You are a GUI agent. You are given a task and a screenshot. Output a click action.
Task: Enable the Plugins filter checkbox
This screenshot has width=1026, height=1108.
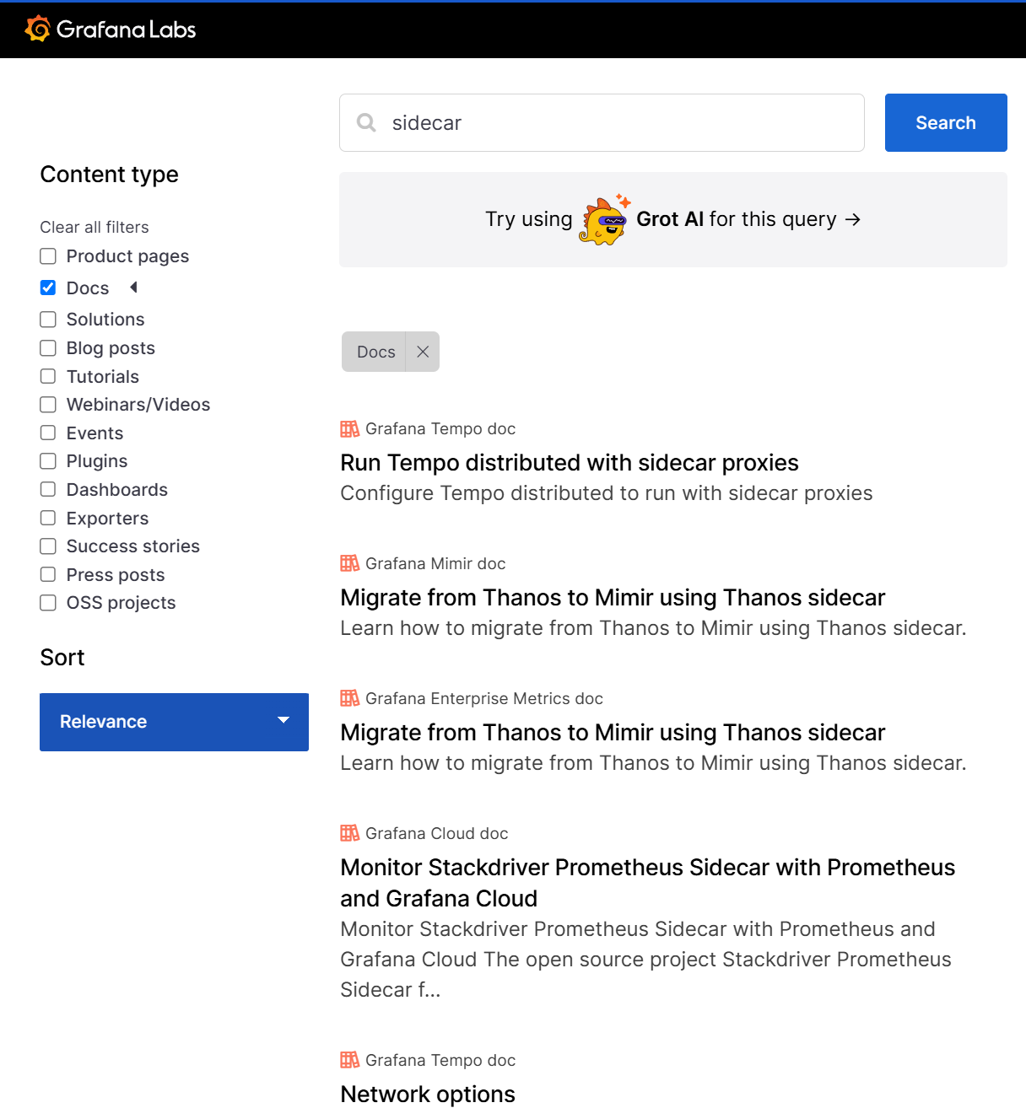tap(48, 461)
